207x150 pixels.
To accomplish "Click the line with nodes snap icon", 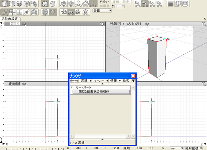I will point(5,12).
